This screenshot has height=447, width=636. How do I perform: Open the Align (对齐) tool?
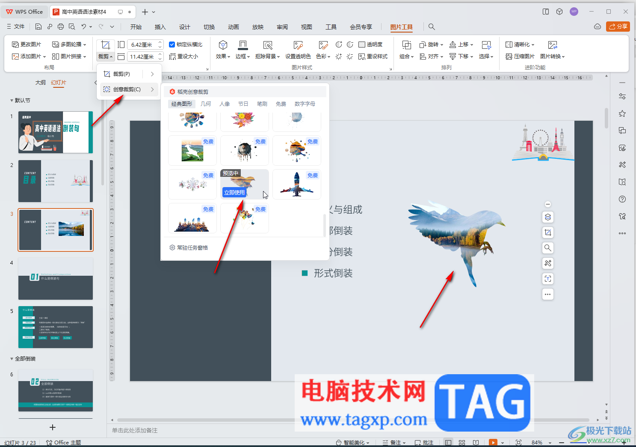(431, 57)
